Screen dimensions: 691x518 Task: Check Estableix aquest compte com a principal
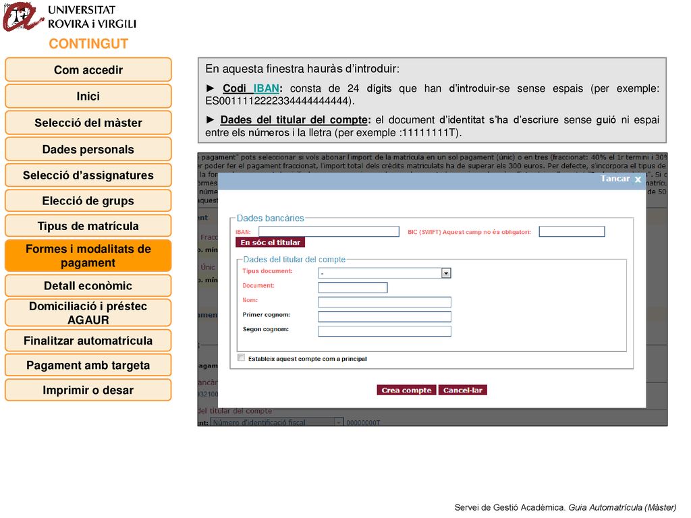pyautogui.click(x=241, y=357)
